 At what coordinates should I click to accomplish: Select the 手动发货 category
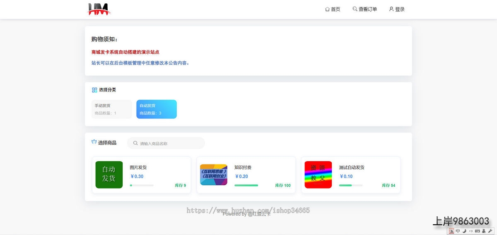tap(111, 109)
